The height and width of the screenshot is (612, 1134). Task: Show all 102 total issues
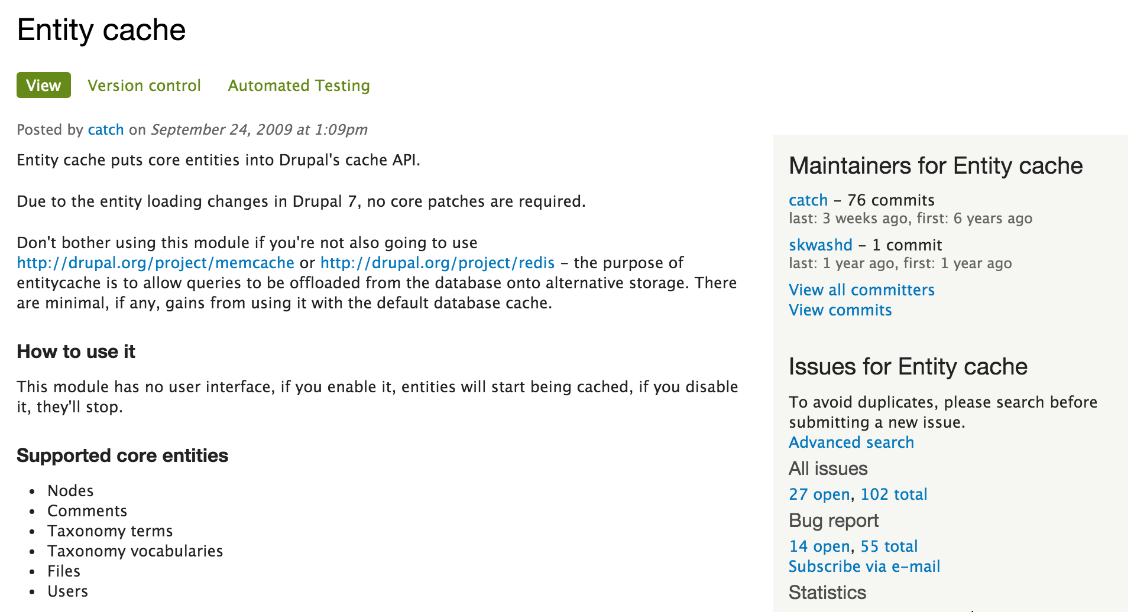893,494
